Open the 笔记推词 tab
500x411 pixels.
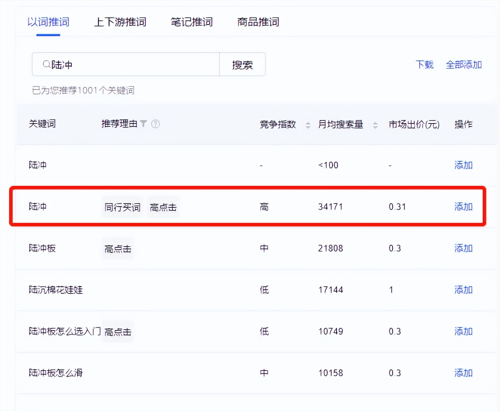[191, 22]
